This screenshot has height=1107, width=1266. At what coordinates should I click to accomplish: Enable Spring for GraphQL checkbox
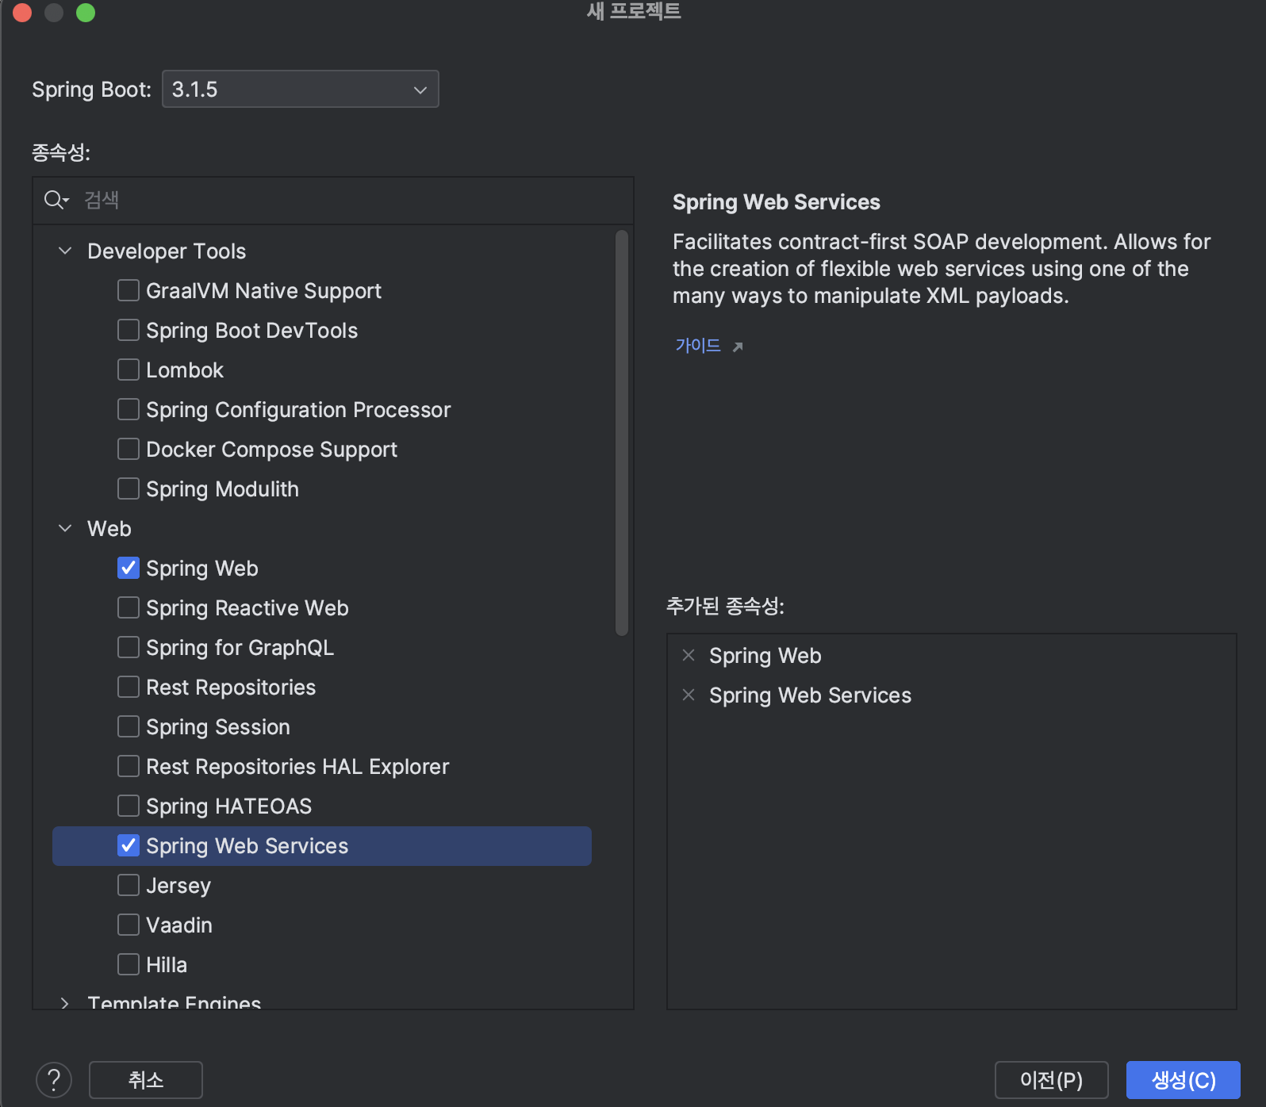pos(128,647)
